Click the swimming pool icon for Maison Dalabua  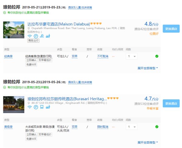click(42, 36)
